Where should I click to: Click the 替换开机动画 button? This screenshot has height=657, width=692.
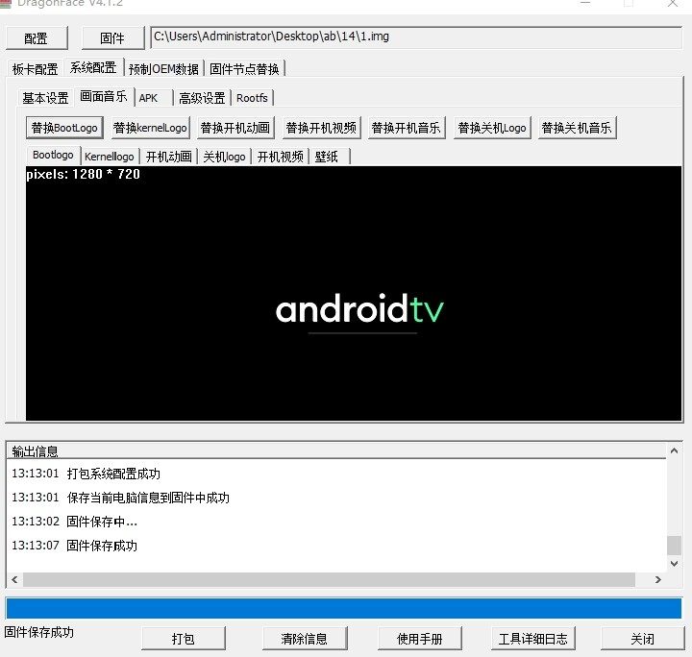point(235,128)
